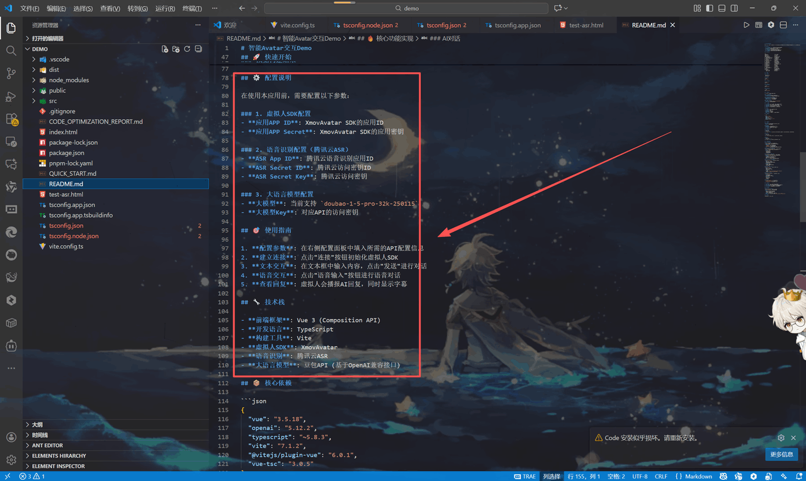
Task: Refresh the DEMO explorer tree
Action: [187, 49]
